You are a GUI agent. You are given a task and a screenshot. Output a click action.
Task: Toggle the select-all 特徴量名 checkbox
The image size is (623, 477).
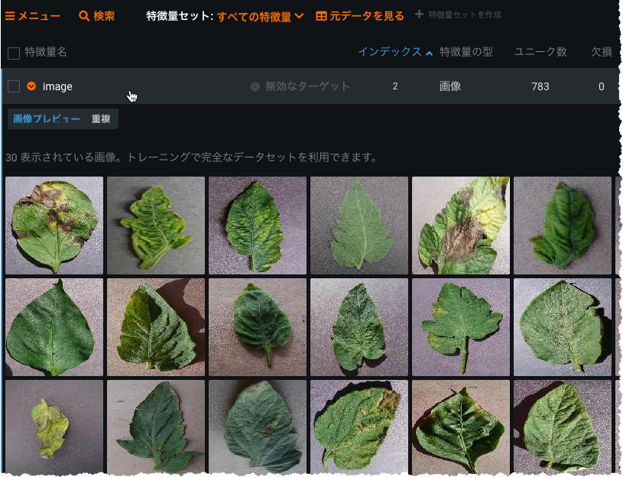point(14,53)
